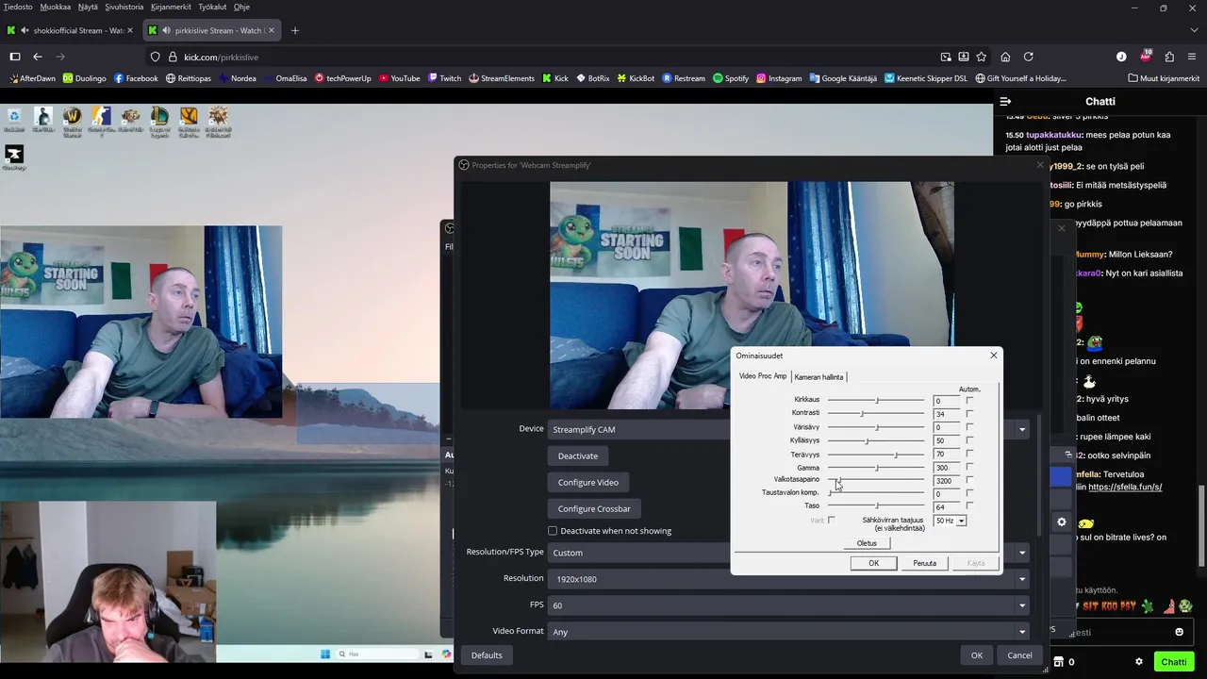Open emoji picker in chat message box

pos(1179,632)
